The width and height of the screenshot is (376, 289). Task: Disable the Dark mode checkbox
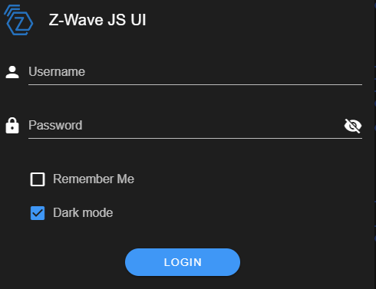tap(38, 213)
